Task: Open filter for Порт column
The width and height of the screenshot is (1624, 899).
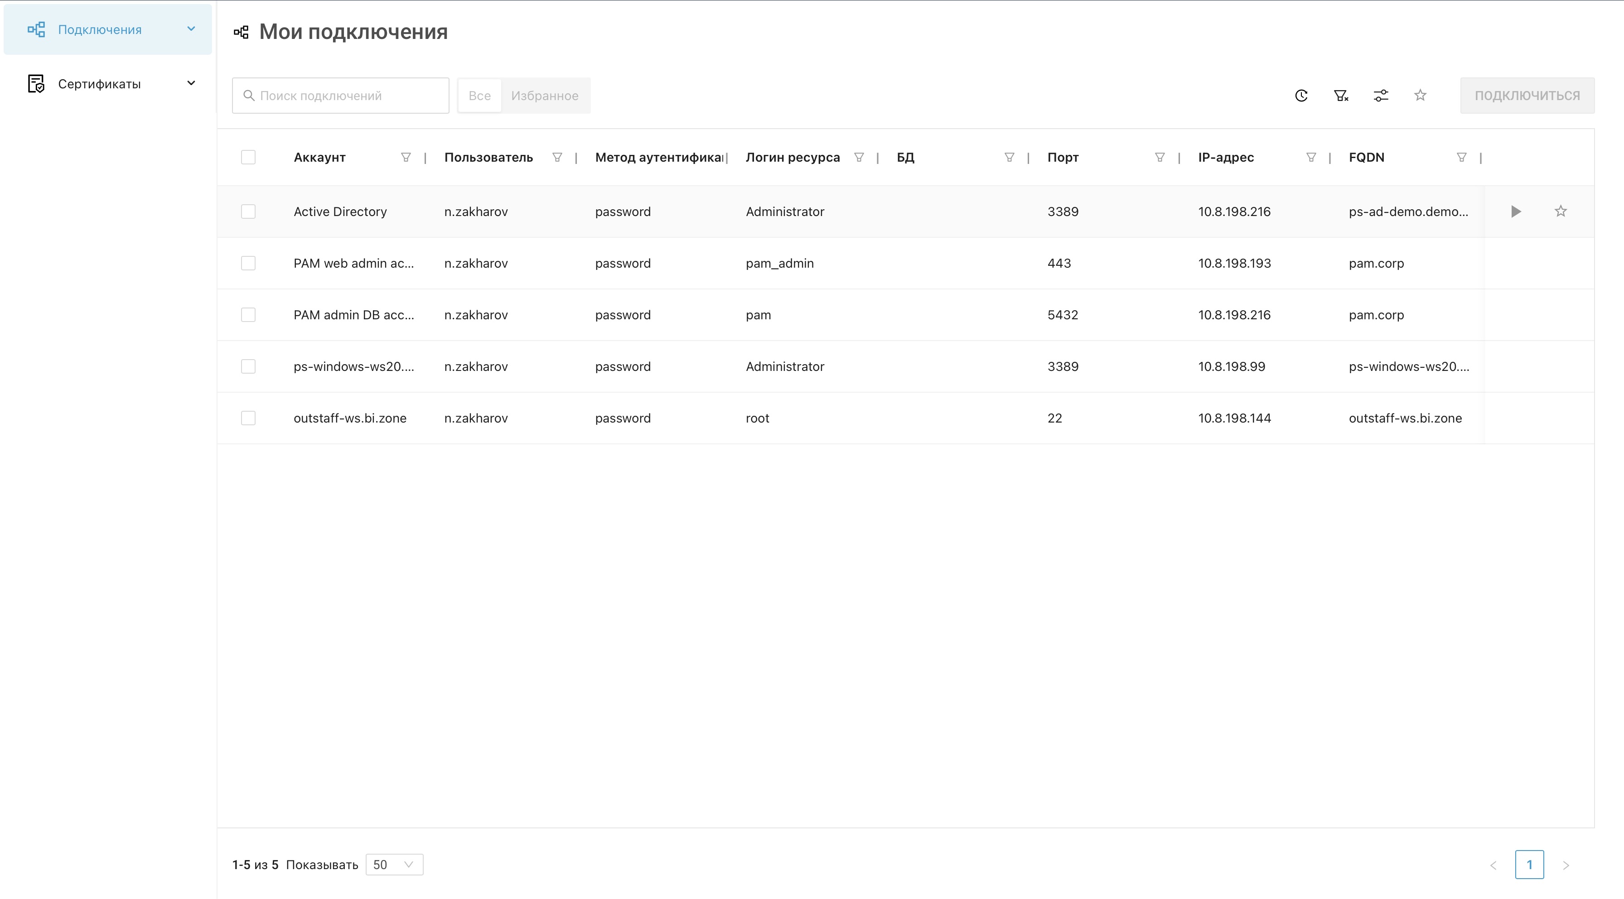Action: coord(1160,158)
